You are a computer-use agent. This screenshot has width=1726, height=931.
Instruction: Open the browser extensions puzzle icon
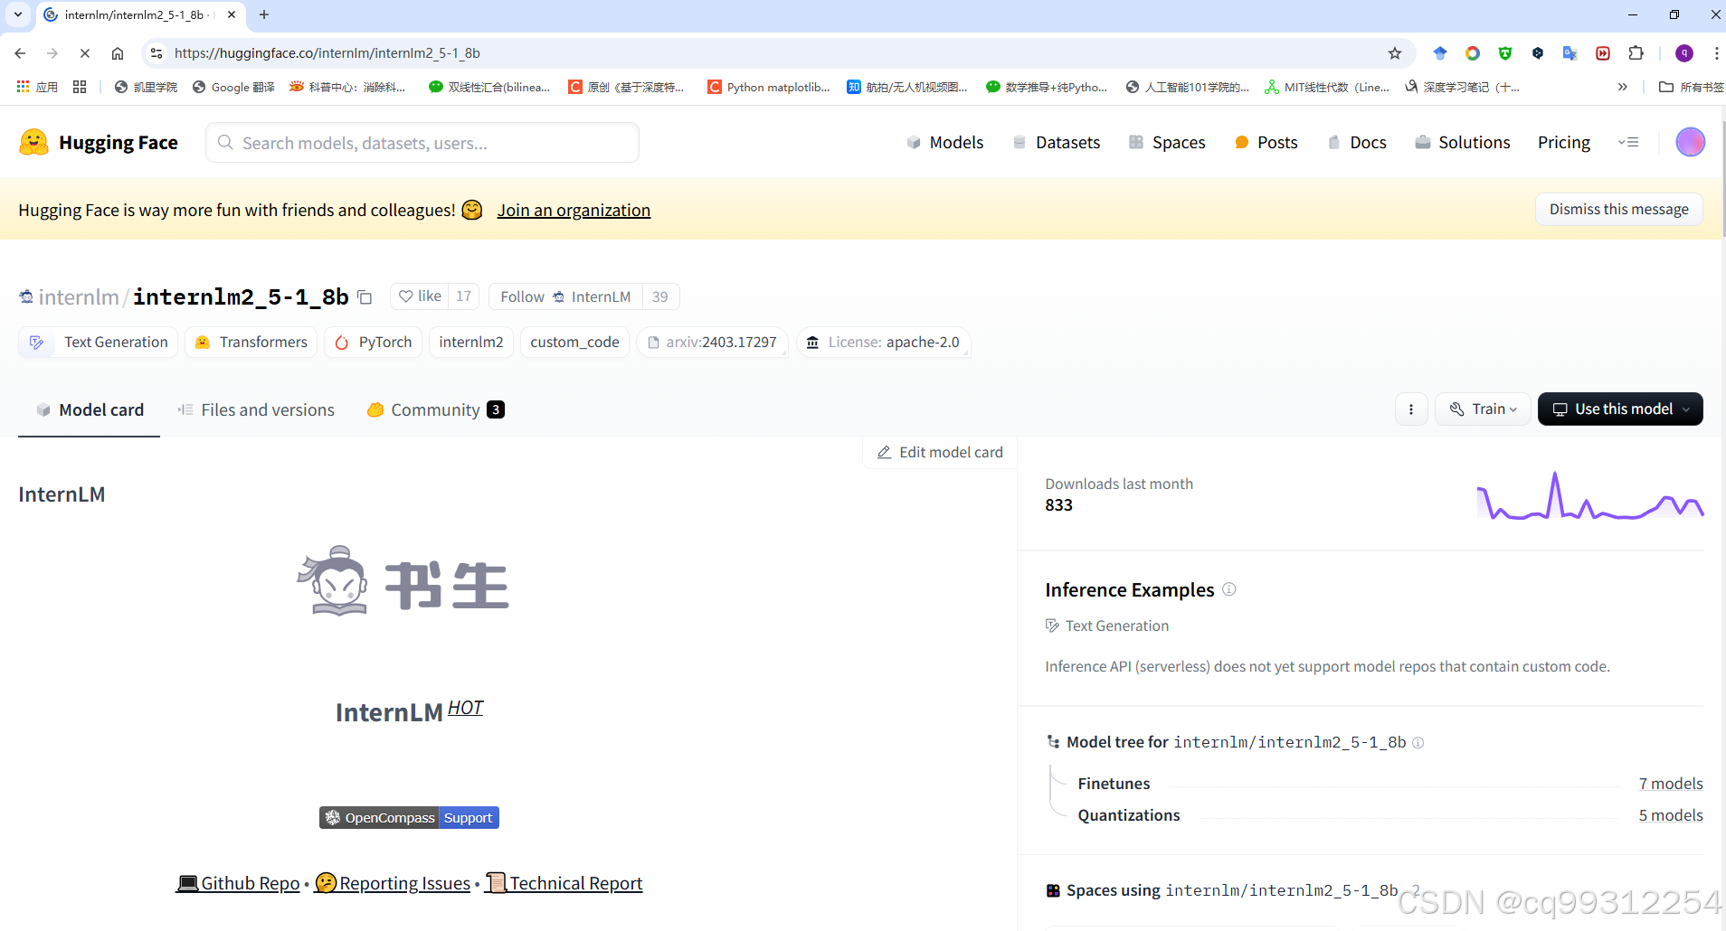click(1636, 53)
